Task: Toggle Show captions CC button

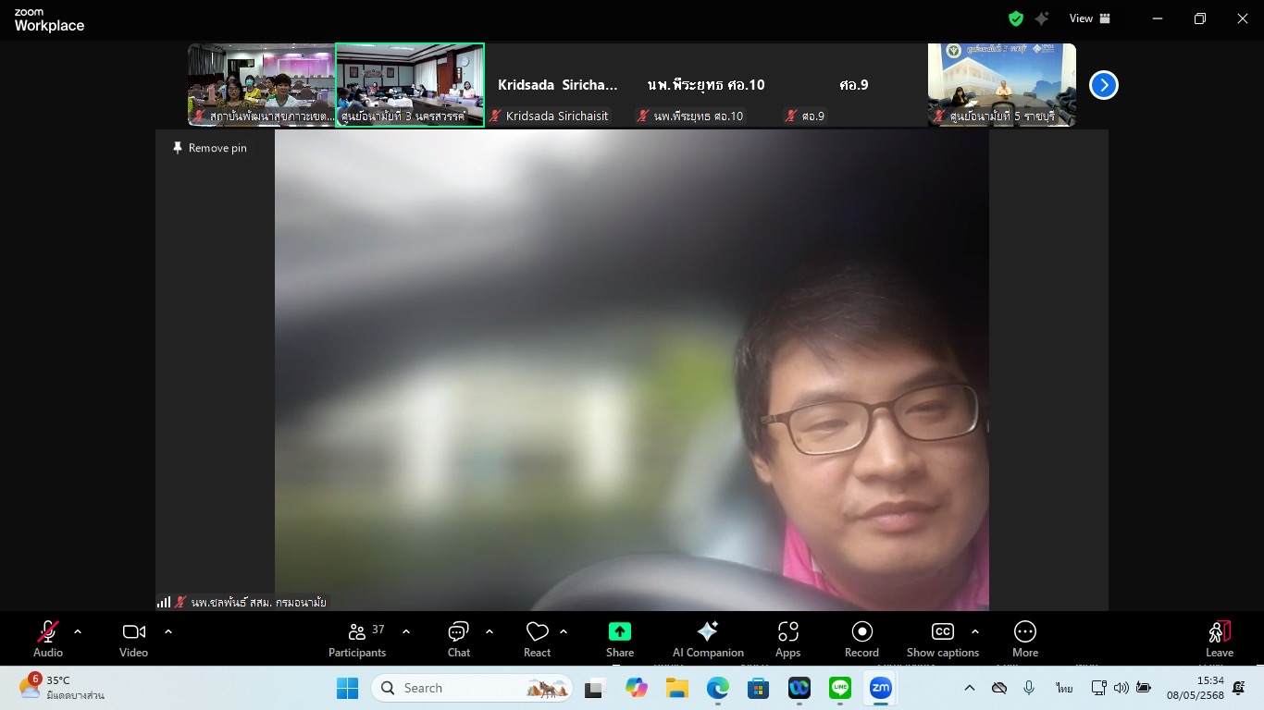Action: [x=942, y=639]
